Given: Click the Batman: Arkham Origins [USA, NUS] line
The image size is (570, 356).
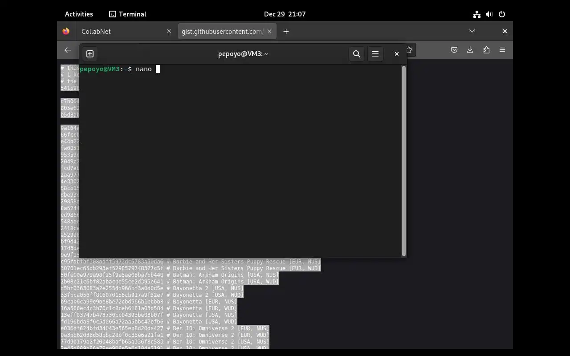Looking at the screenshot, I should 170,275.
